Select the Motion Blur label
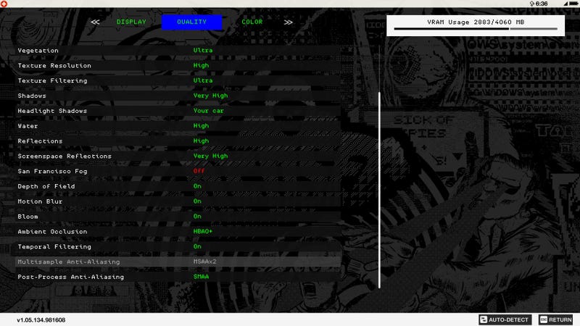Image resolution: width=580 pixels, height=326 pixels. [40, 201]
